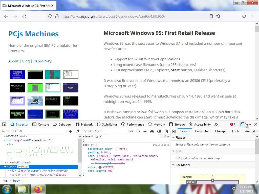Open the background-color #fff swatch

tap(117, 149)
